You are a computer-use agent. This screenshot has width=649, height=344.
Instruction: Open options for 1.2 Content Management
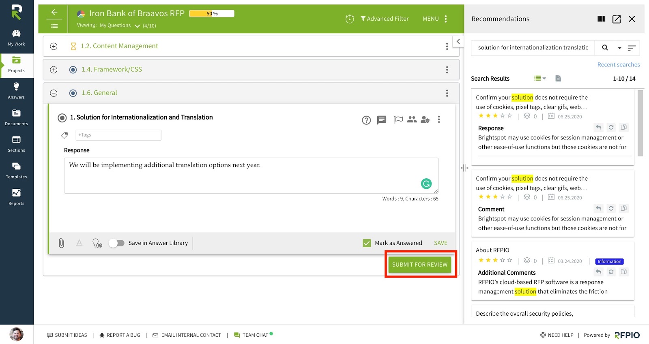pyautogui.click(x=447, y=47)
